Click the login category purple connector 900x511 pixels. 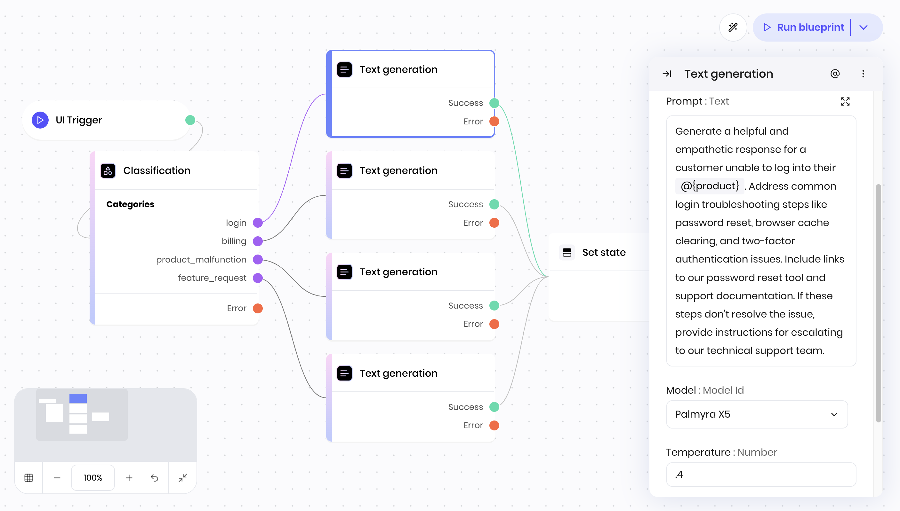pos(258,223)
